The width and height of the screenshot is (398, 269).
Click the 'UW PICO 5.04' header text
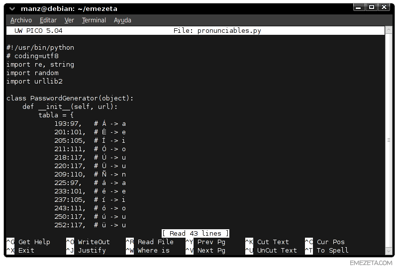(38, 30)
